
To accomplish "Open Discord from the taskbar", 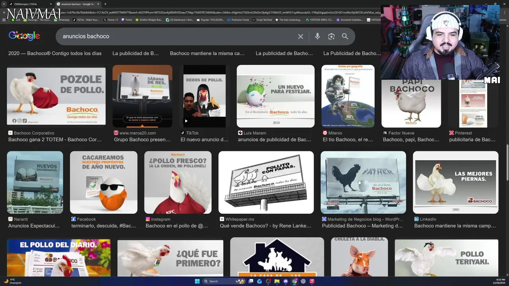I will click(286, 281).
